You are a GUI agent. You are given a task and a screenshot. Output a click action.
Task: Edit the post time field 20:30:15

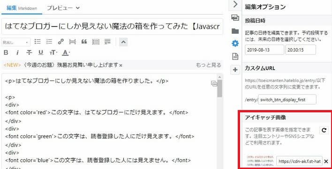tap(301, 50)
